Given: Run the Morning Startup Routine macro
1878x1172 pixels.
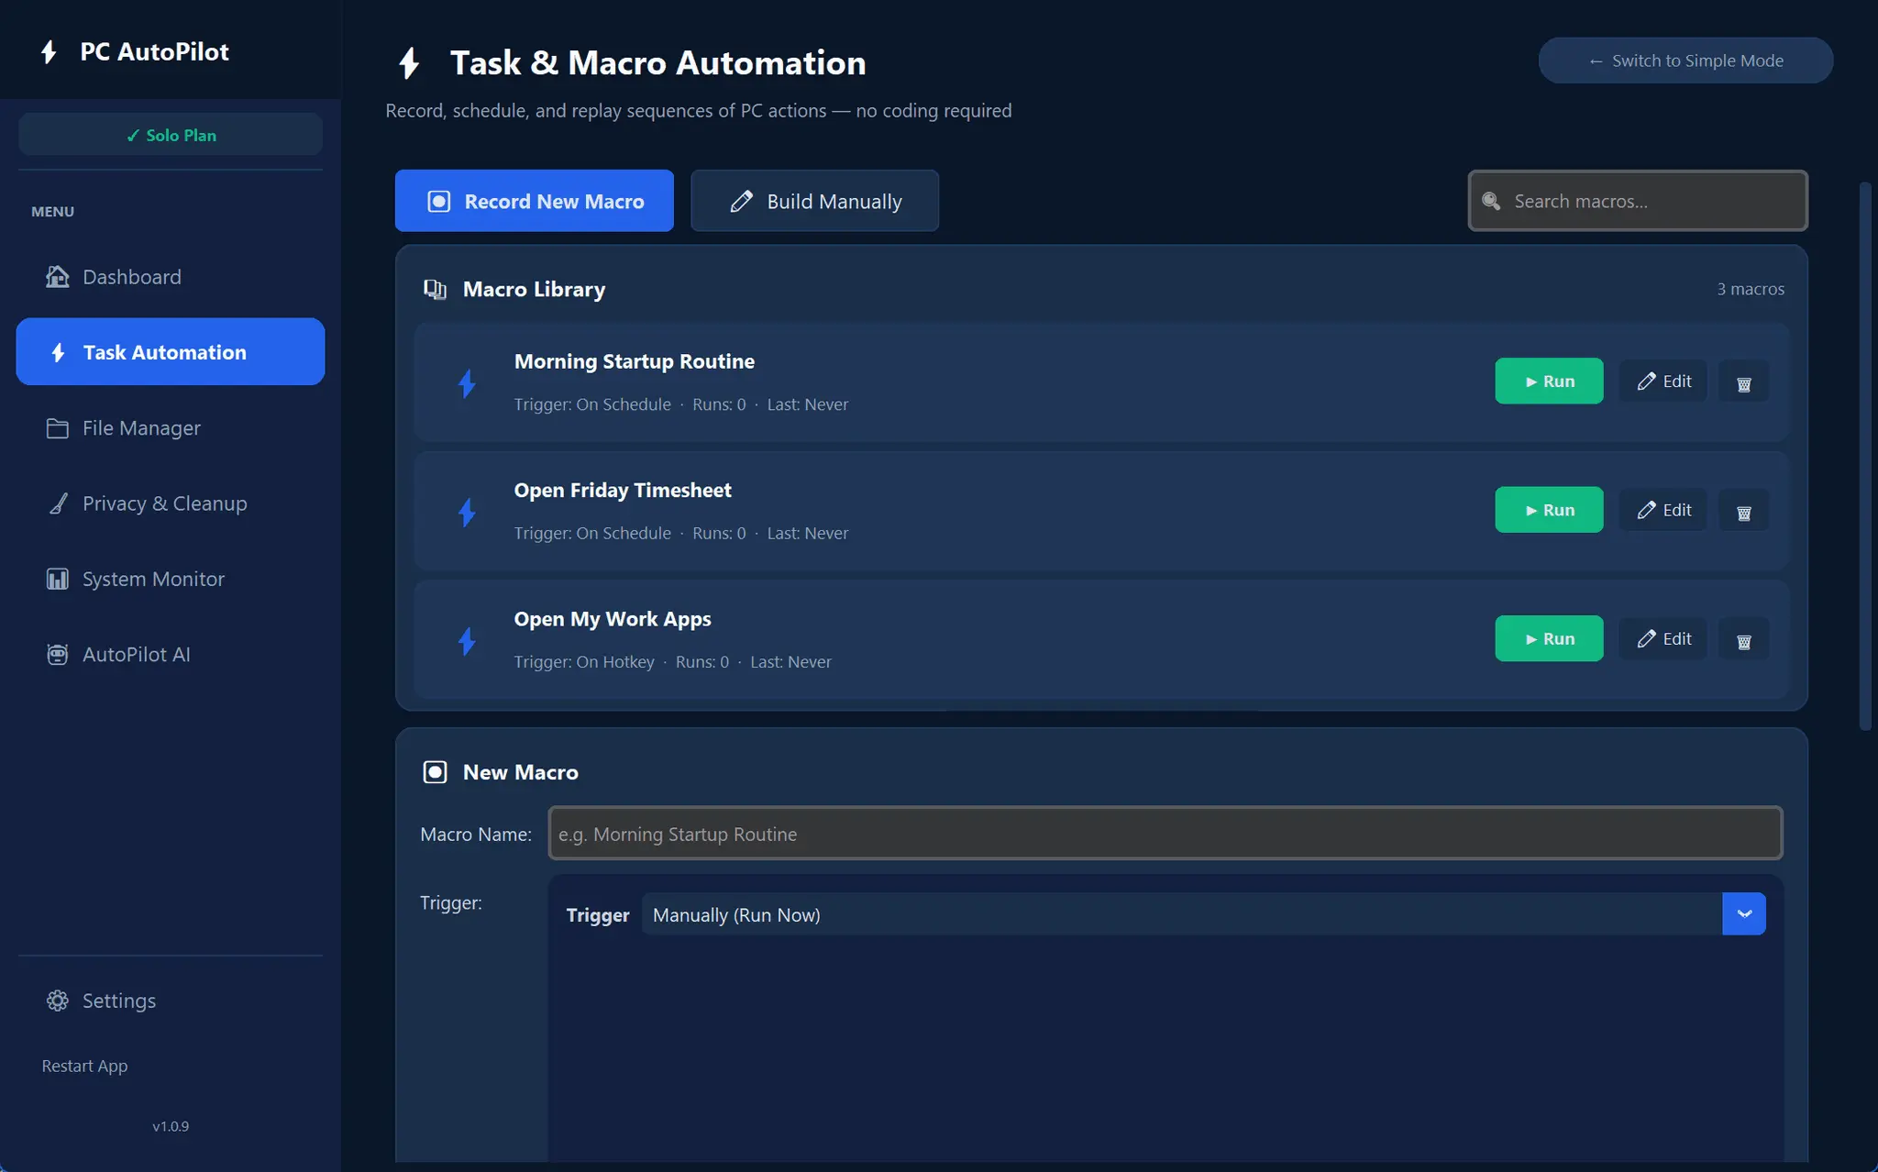Looking at the screenshot, I should (x=1549, y=381).
